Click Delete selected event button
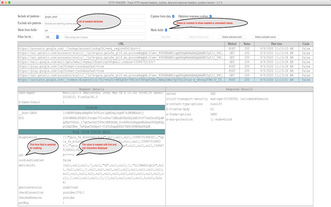This screenshot has height=207, width=331. click(x=232, y=37)
